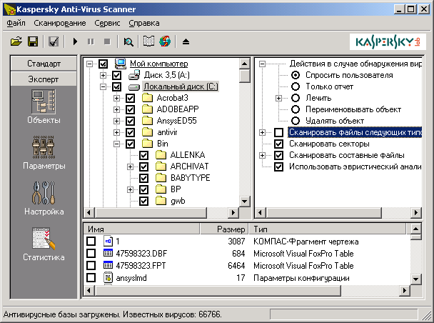Click the save floppy disk icon
The width and height of the screenshot is (434, 323).
click(33, 42)
